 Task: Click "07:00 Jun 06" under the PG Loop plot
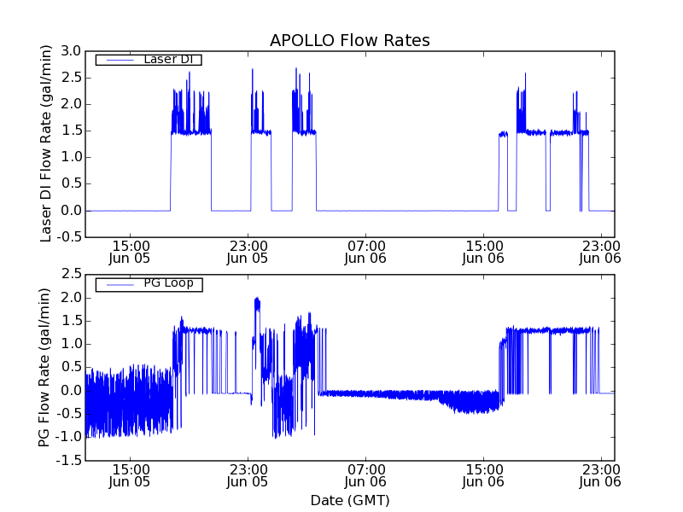click(365, 476)
